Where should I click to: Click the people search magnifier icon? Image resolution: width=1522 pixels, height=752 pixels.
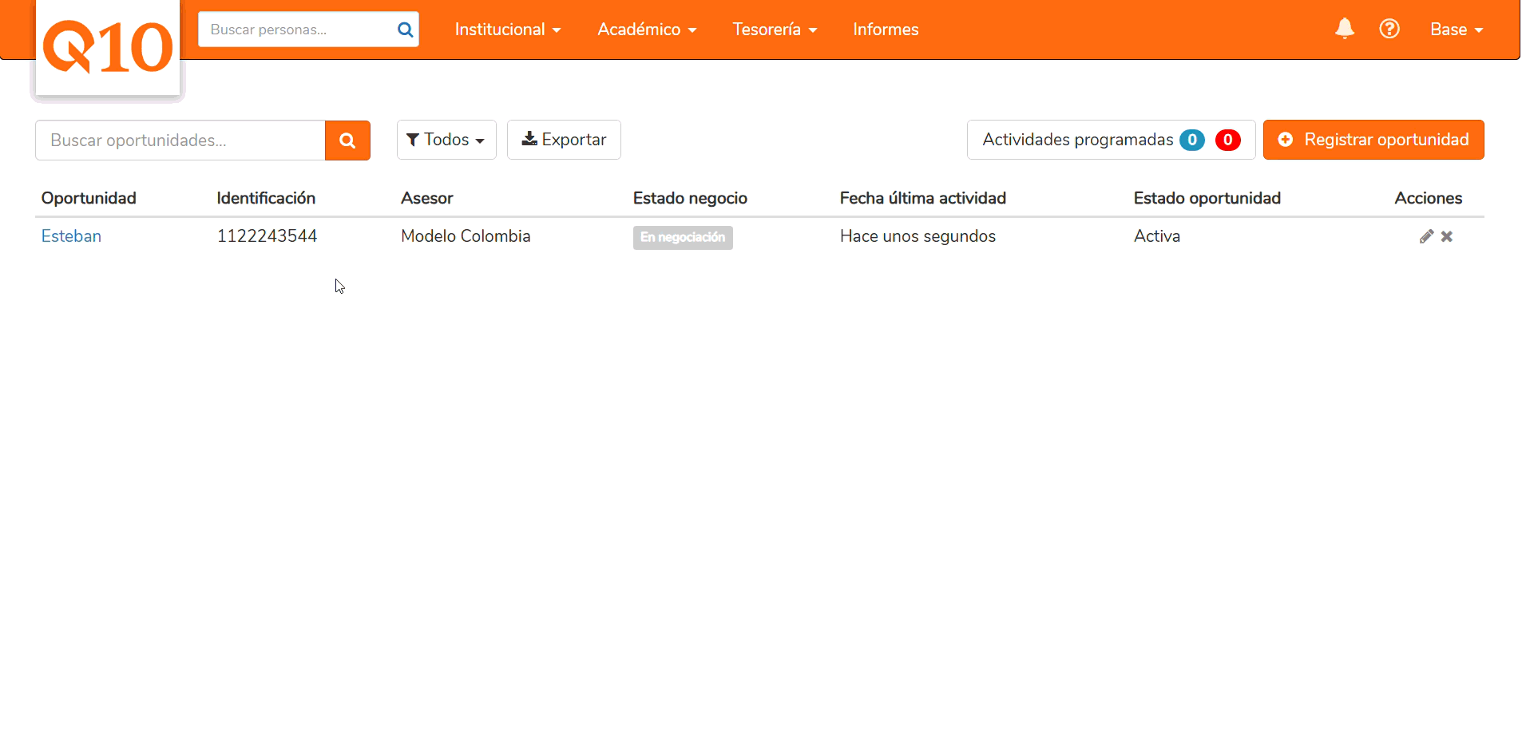405,30
